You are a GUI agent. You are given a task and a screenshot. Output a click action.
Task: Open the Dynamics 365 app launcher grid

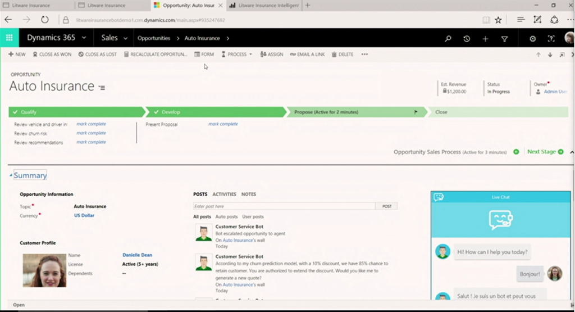click(x=9, y=38)
